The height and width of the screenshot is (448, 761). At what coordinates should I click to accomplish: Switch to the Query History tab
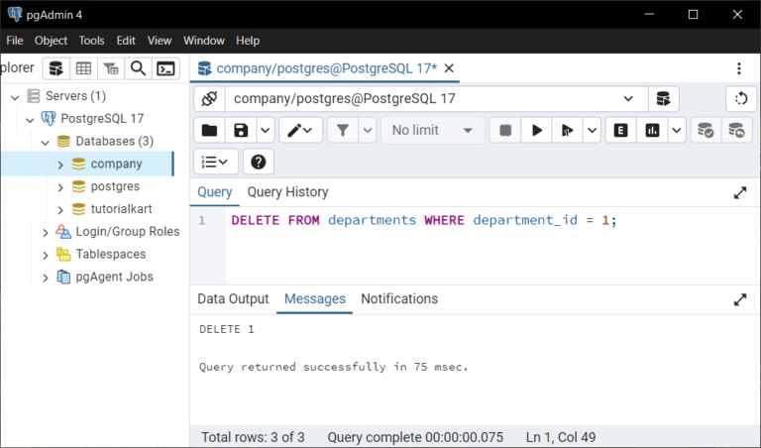pos(287,191)
